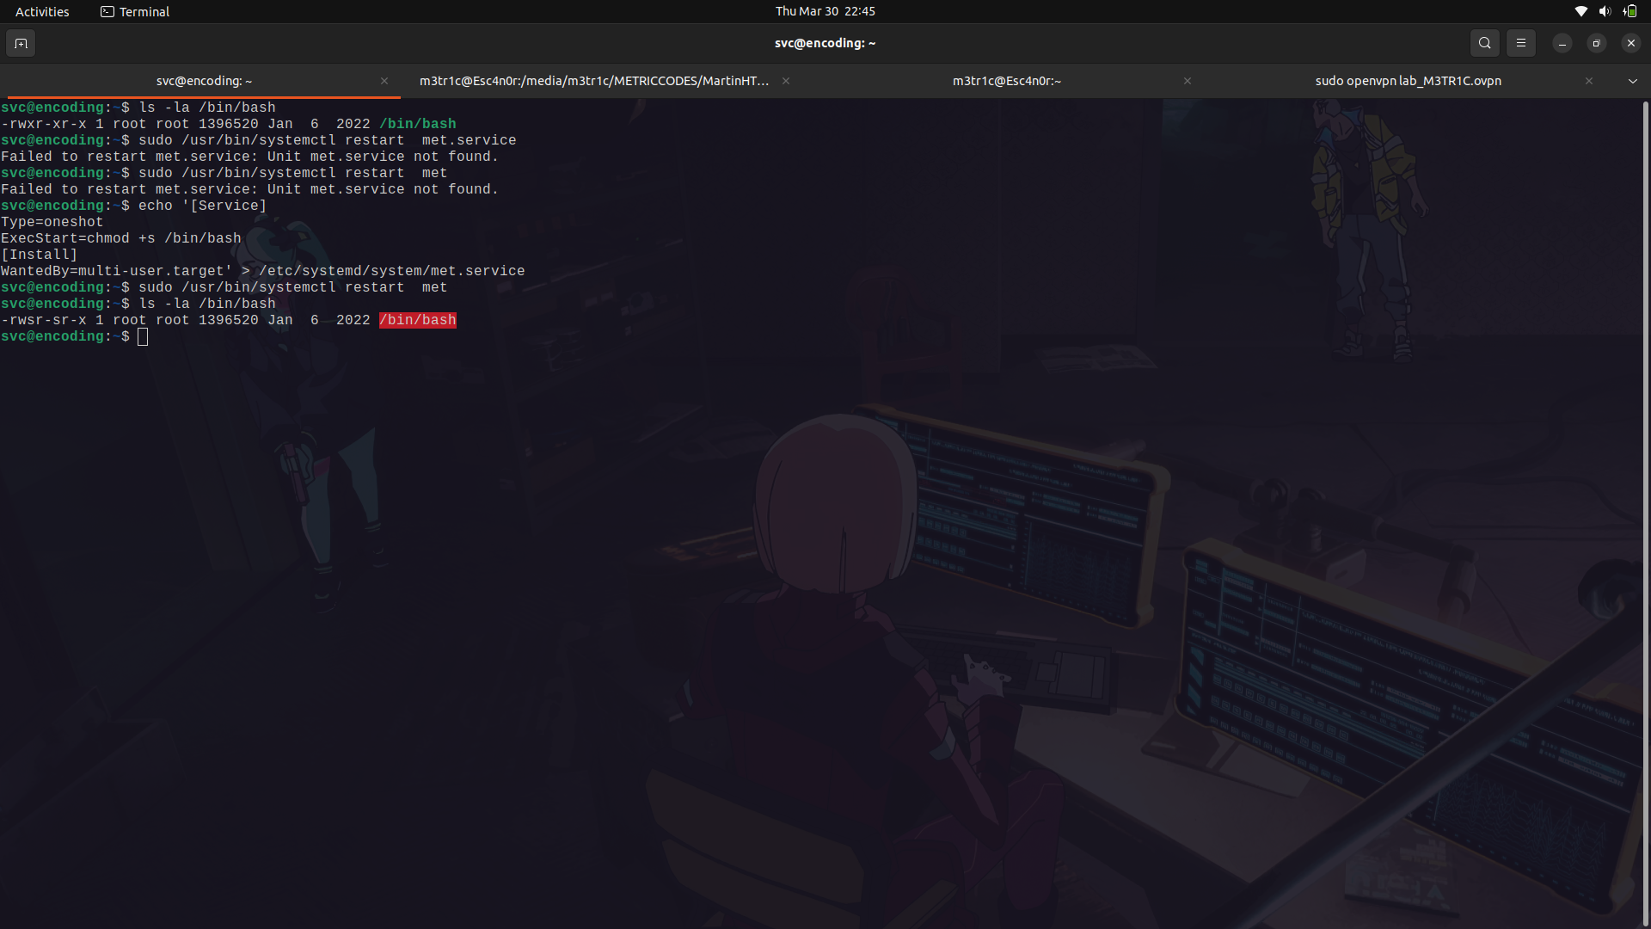This screenshot has width=1651, height=929.
Task: Open a new terminal tab
Action: tap(21, 43)
